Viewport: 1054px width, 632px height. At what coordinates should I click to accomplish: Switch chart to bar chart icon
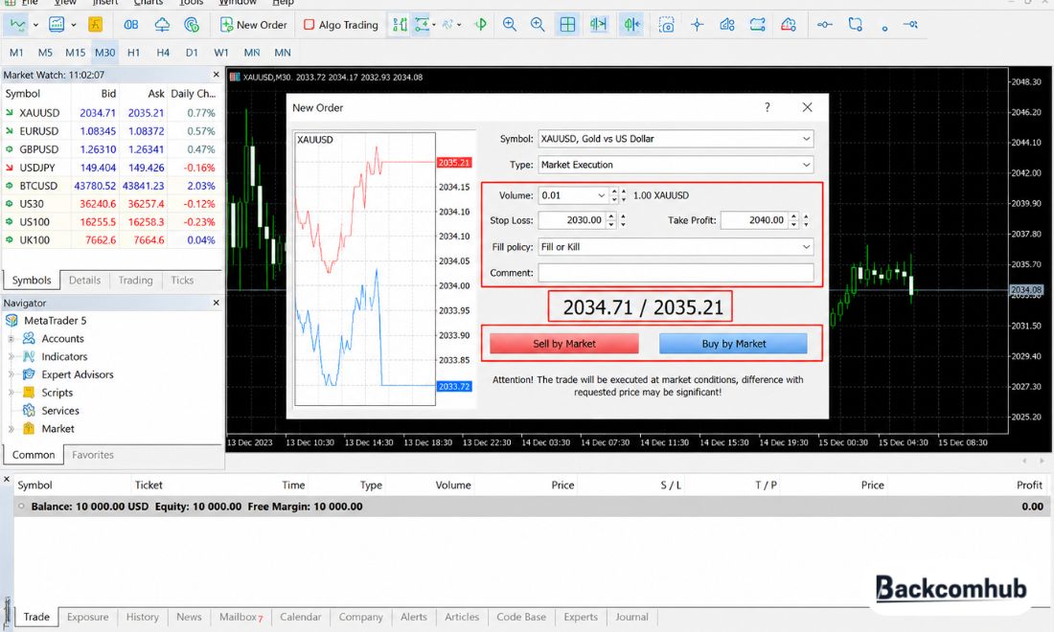point(400,25)
